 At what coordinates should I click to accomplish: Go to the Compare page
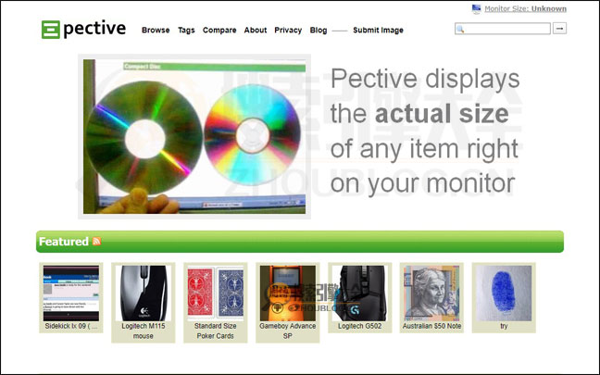(219, 31)
